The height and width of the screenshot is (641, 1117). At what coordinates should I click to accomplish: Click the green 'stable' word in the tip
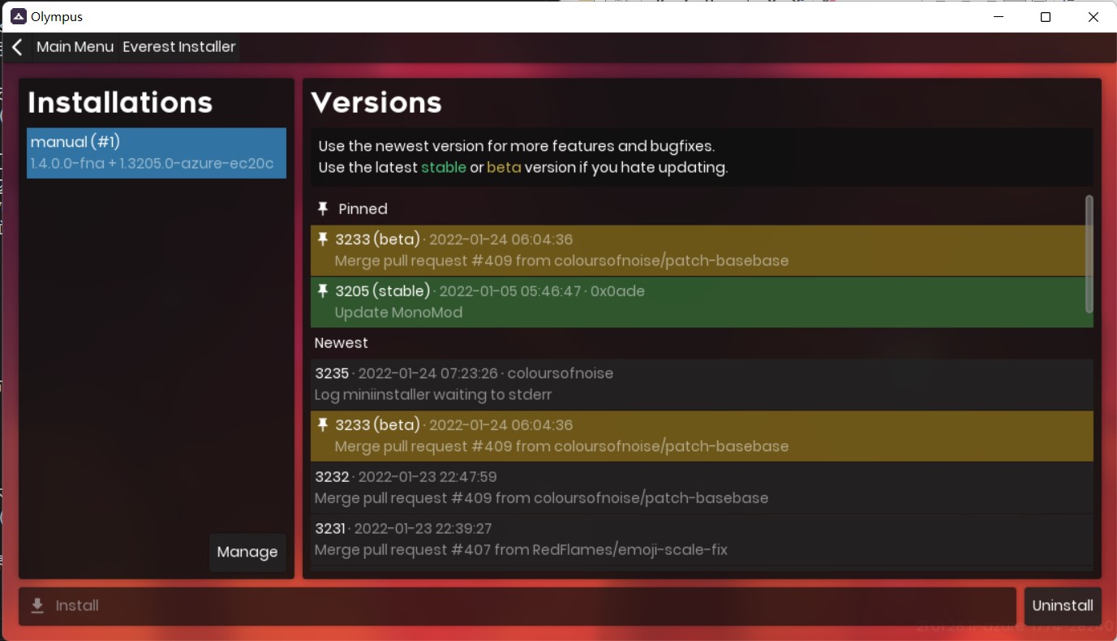(x=444, y=168)
